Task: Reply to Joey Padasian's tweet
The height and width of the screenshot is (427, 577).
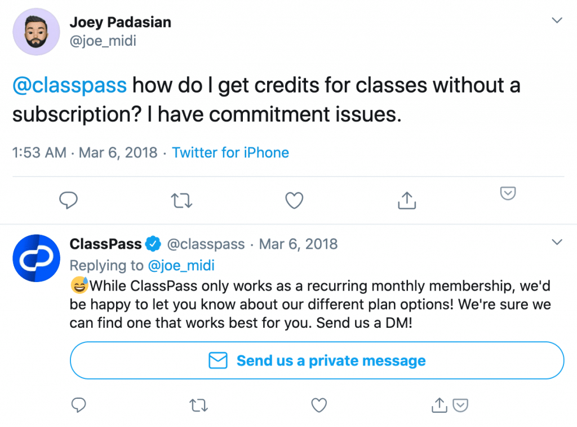Action: [68, 200]
